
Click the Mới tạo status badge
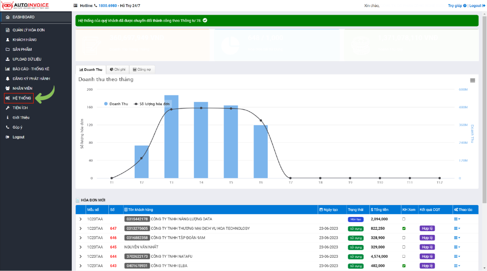coord(356,219)
